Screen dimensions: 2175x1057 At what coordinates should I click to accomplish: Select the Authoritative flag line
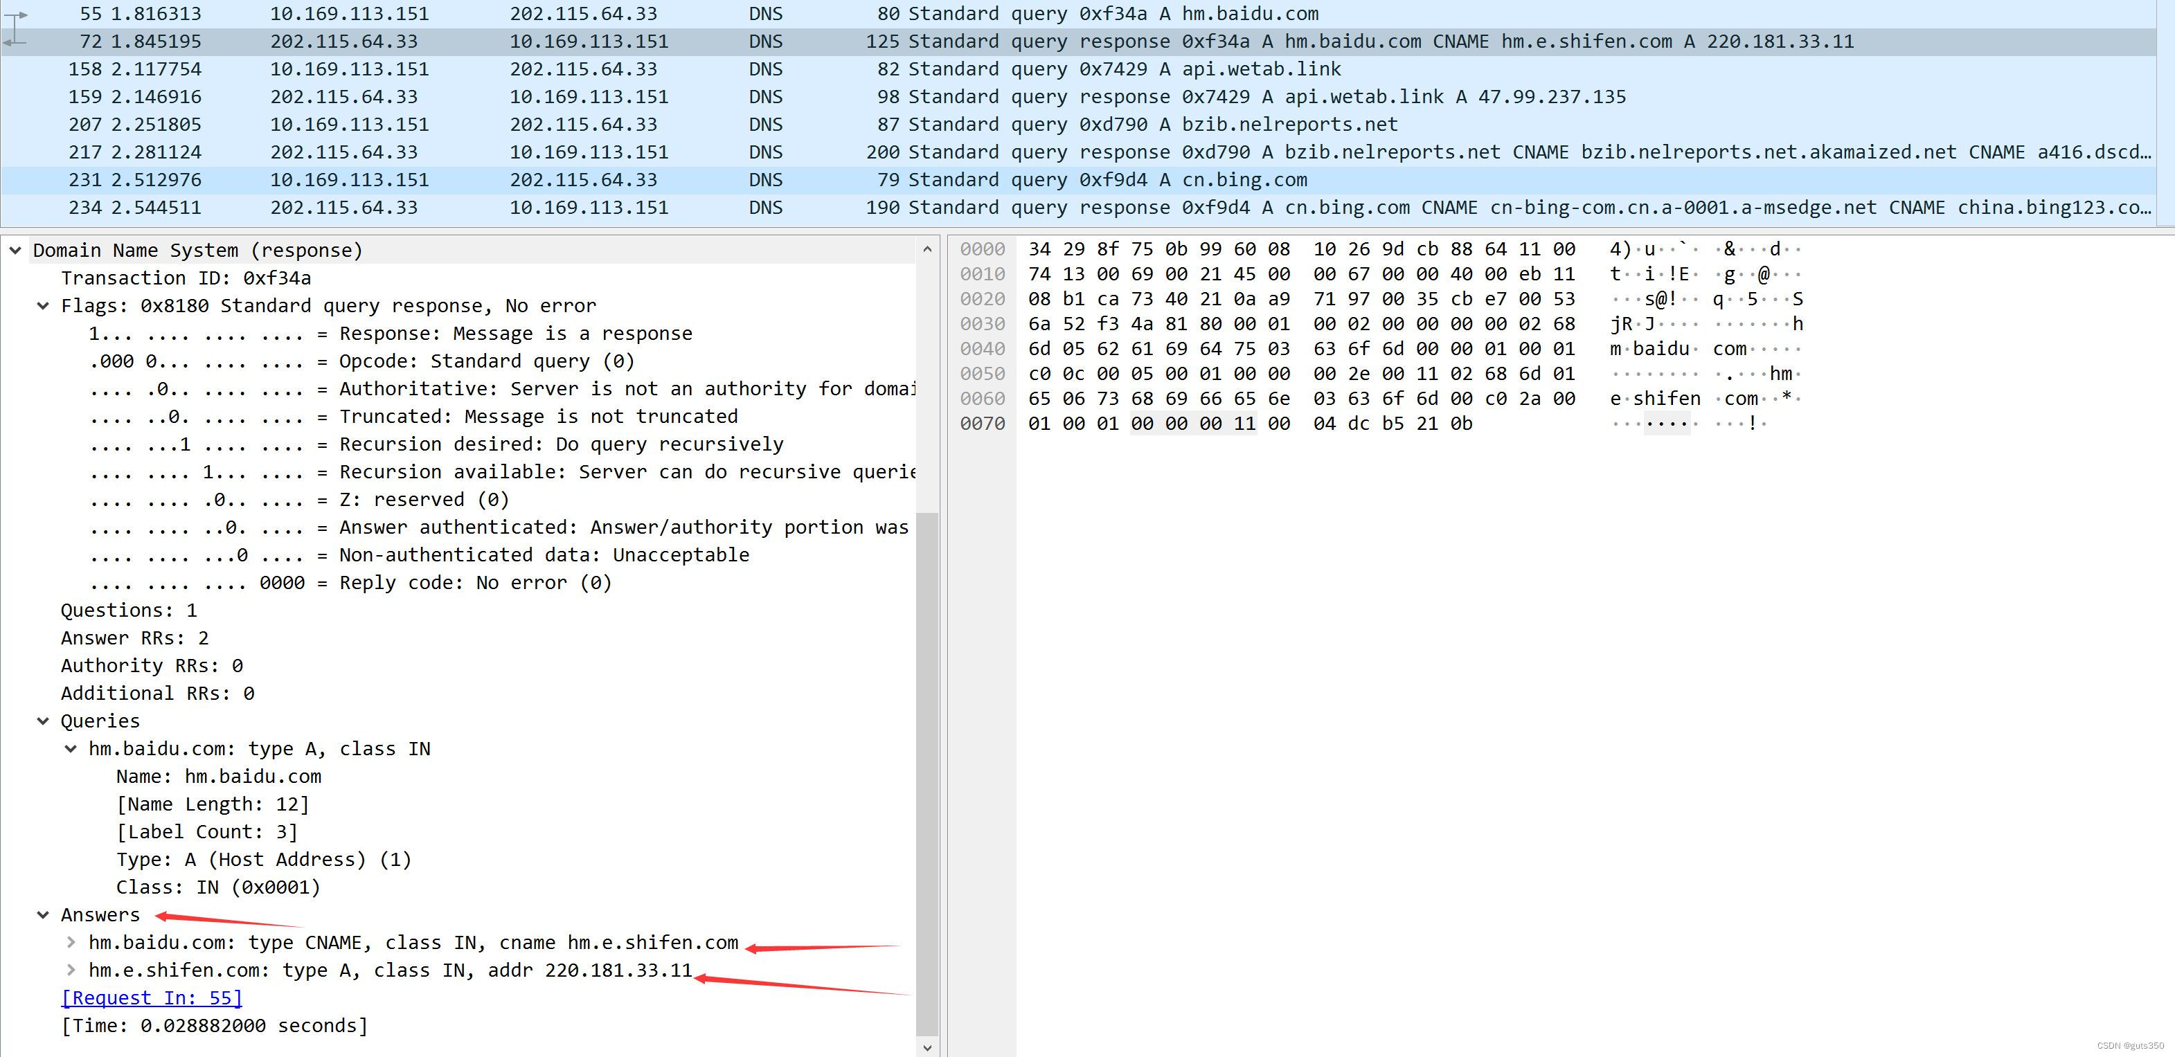(x=501, y=389)
